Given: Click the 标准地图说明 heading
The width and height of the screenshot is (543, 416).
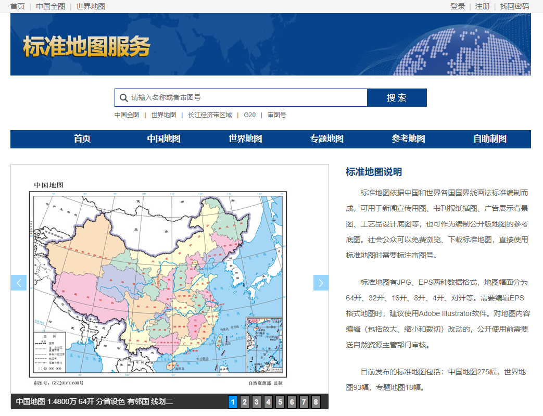Looking at the screenshot, I should [x=374, y=172].
